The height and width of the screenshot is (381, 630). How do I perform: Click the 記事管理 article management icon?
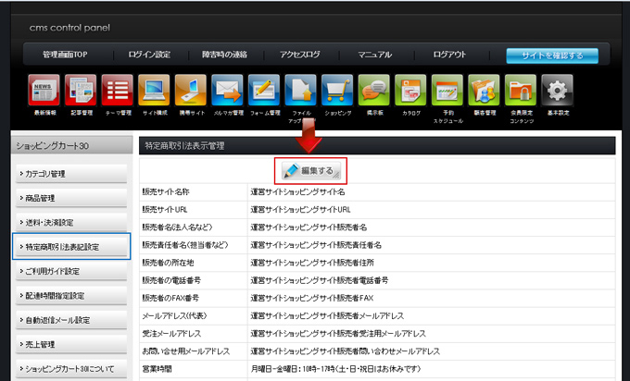click(x=81, y=91)
